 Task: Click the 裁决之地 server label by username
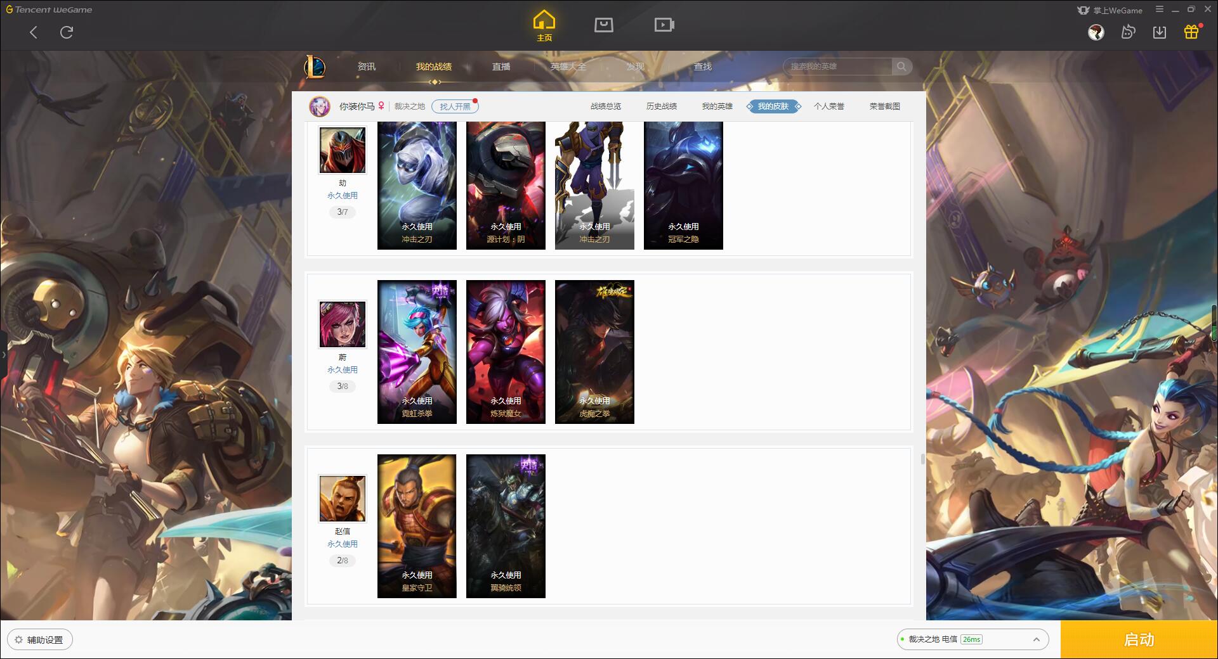[x=410, y=106]
